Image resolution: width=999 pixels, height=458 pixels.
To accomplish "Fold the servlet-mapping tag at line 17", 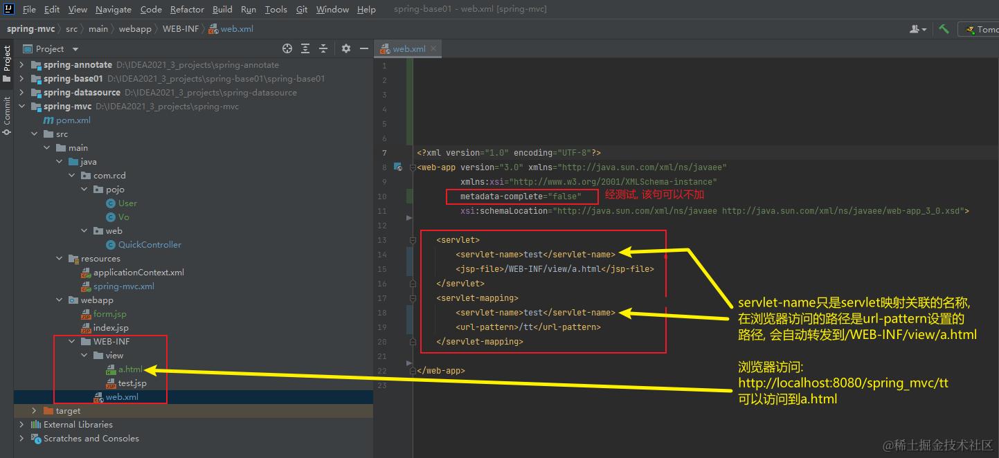I will click(x=413, y=298).
